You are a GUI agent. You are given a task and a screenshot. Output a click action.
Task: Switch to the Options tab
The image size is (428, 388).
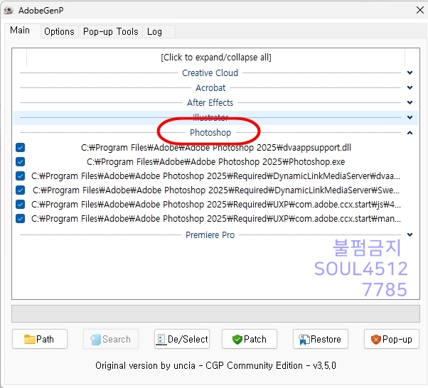(x=59, y=31)
